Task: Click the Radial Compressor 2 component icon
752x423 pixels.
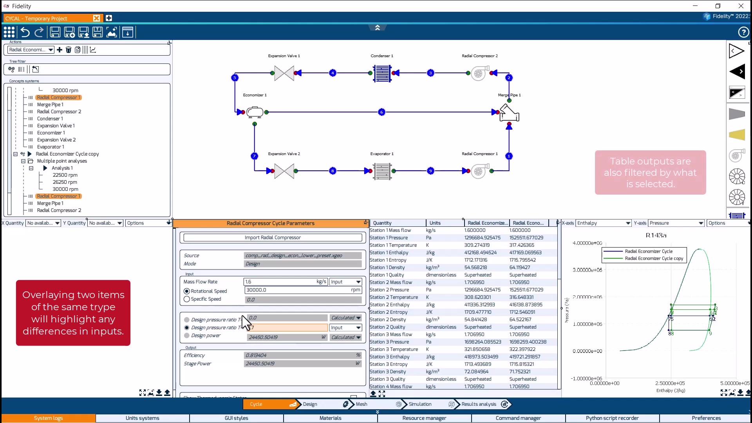Action: point(479,73)
